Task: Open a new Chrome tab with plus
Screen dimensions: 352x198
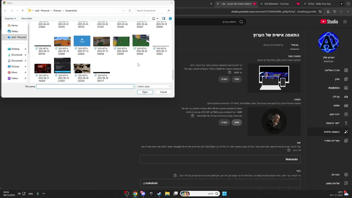Action: tap(211, 4)
